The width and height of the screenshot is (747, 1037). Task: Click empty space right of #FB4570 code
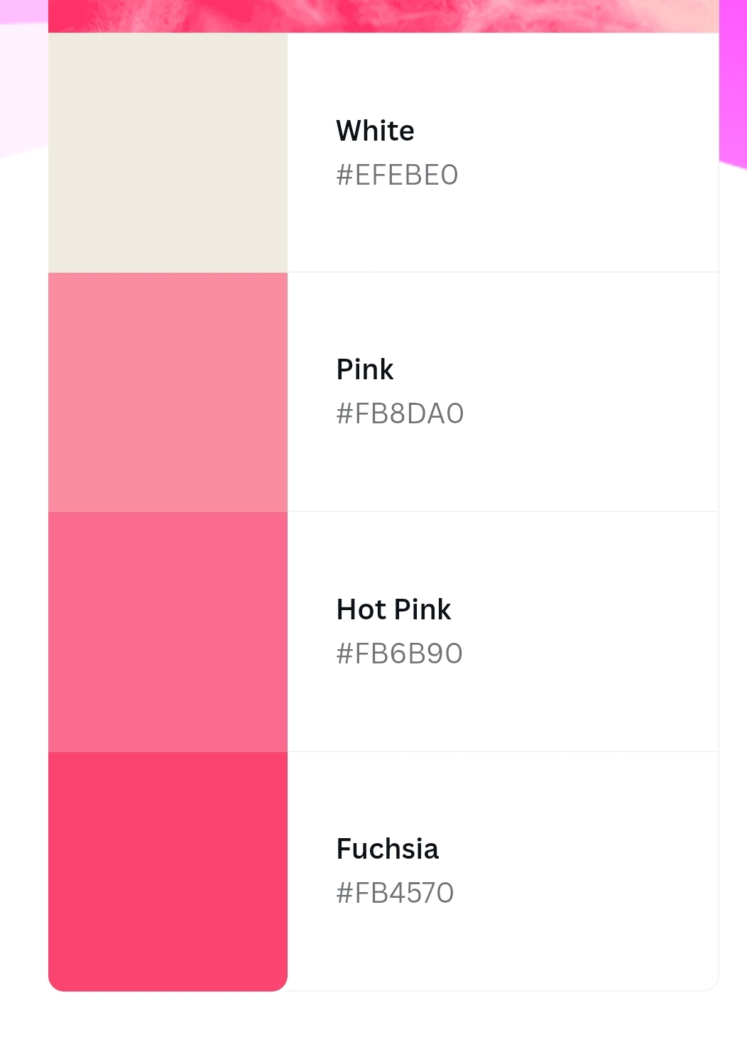tap(589, 893)
